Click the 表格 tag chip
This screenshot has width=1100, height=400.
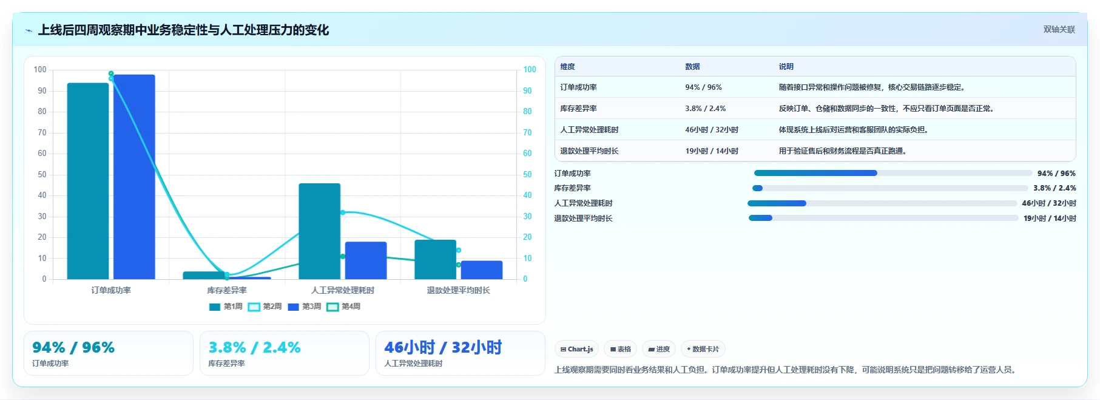(620, 349)
